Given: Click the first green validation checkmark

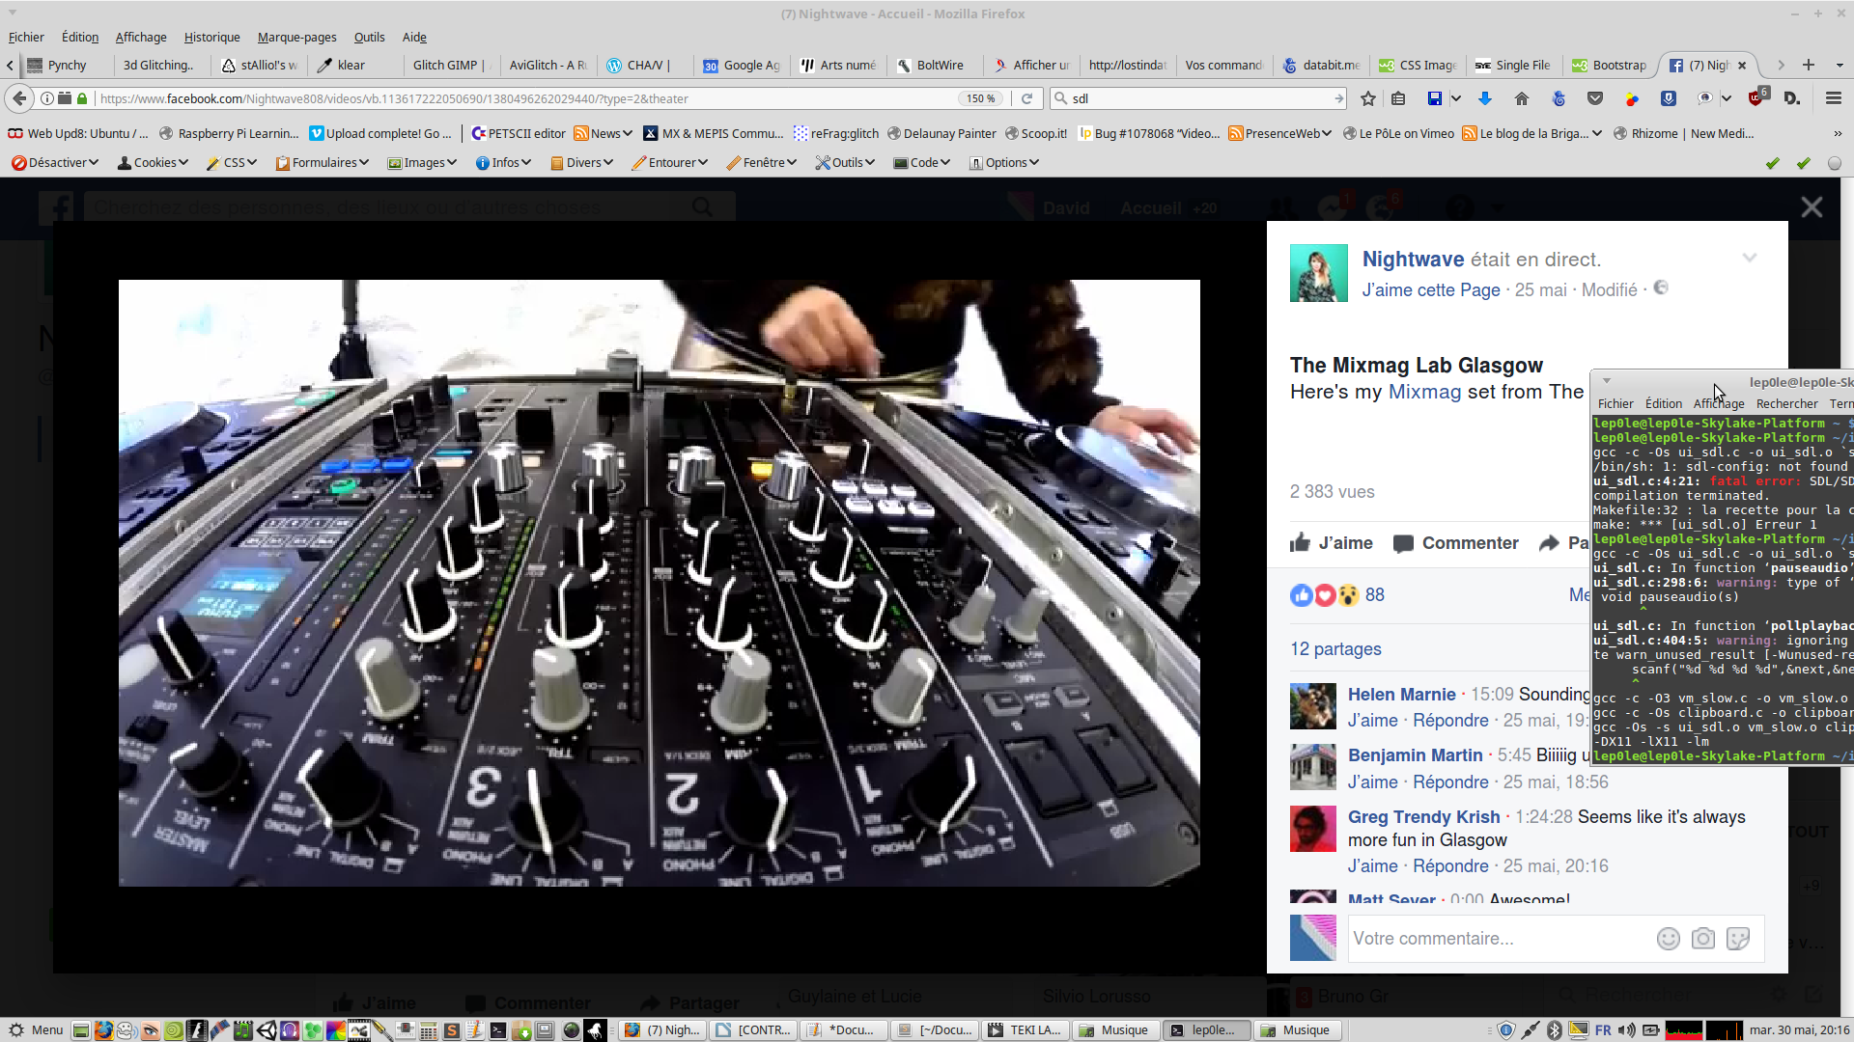Looking at the screenshot, I should 1772,163.
